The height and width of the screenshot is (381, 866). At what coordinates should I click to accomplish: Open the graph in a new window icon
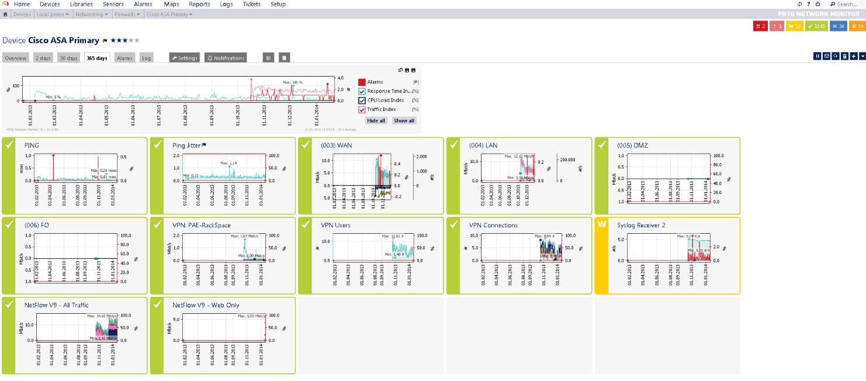[x=401, y=70]
